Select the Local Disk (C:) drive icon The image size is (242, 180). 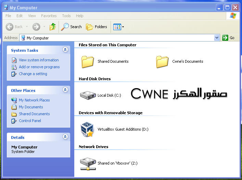(x=88, y=95)
